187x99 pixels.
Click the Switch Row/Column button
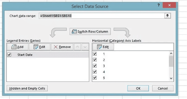point(90,32)
